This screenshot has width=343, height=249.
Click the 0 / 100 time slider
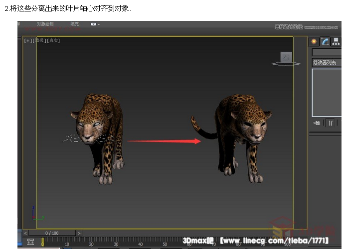pyautogui.click(x=52, y=233)
